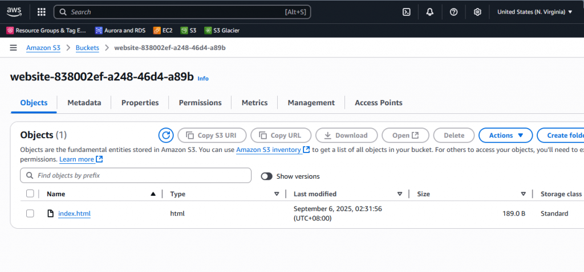The height and width of the screenshot is (272, 584).
Task: Open the Amazon S3 breadcrumb link
Action: 43,48
